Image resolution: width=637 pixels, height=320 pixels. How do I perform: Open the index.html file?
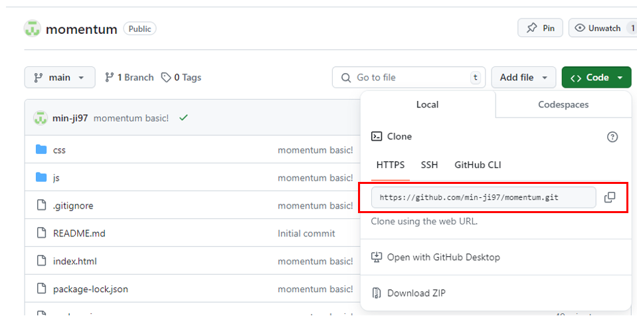click(x=75, y=261)
